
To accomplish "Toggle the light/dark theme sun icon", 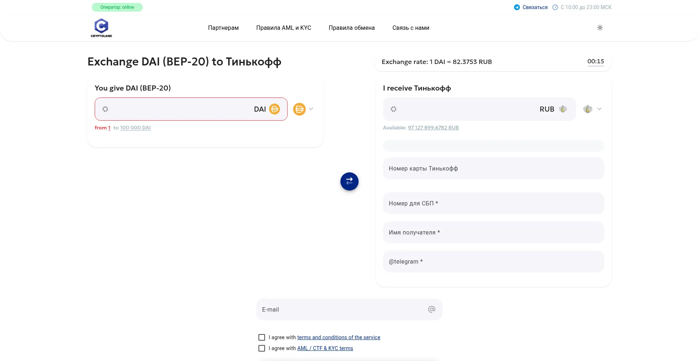I will click(x=600, y=28).
